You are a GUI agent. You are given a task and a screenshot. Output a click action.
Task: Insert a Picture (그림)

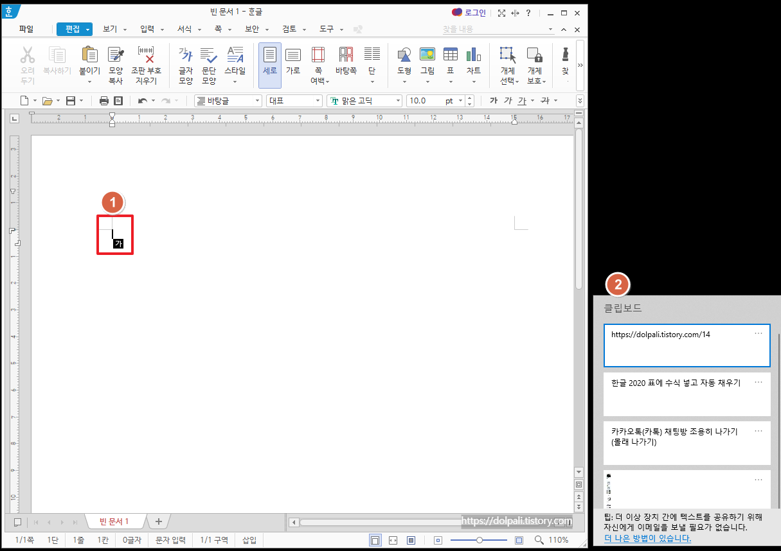pyautogui.click(x=427, y=55)
